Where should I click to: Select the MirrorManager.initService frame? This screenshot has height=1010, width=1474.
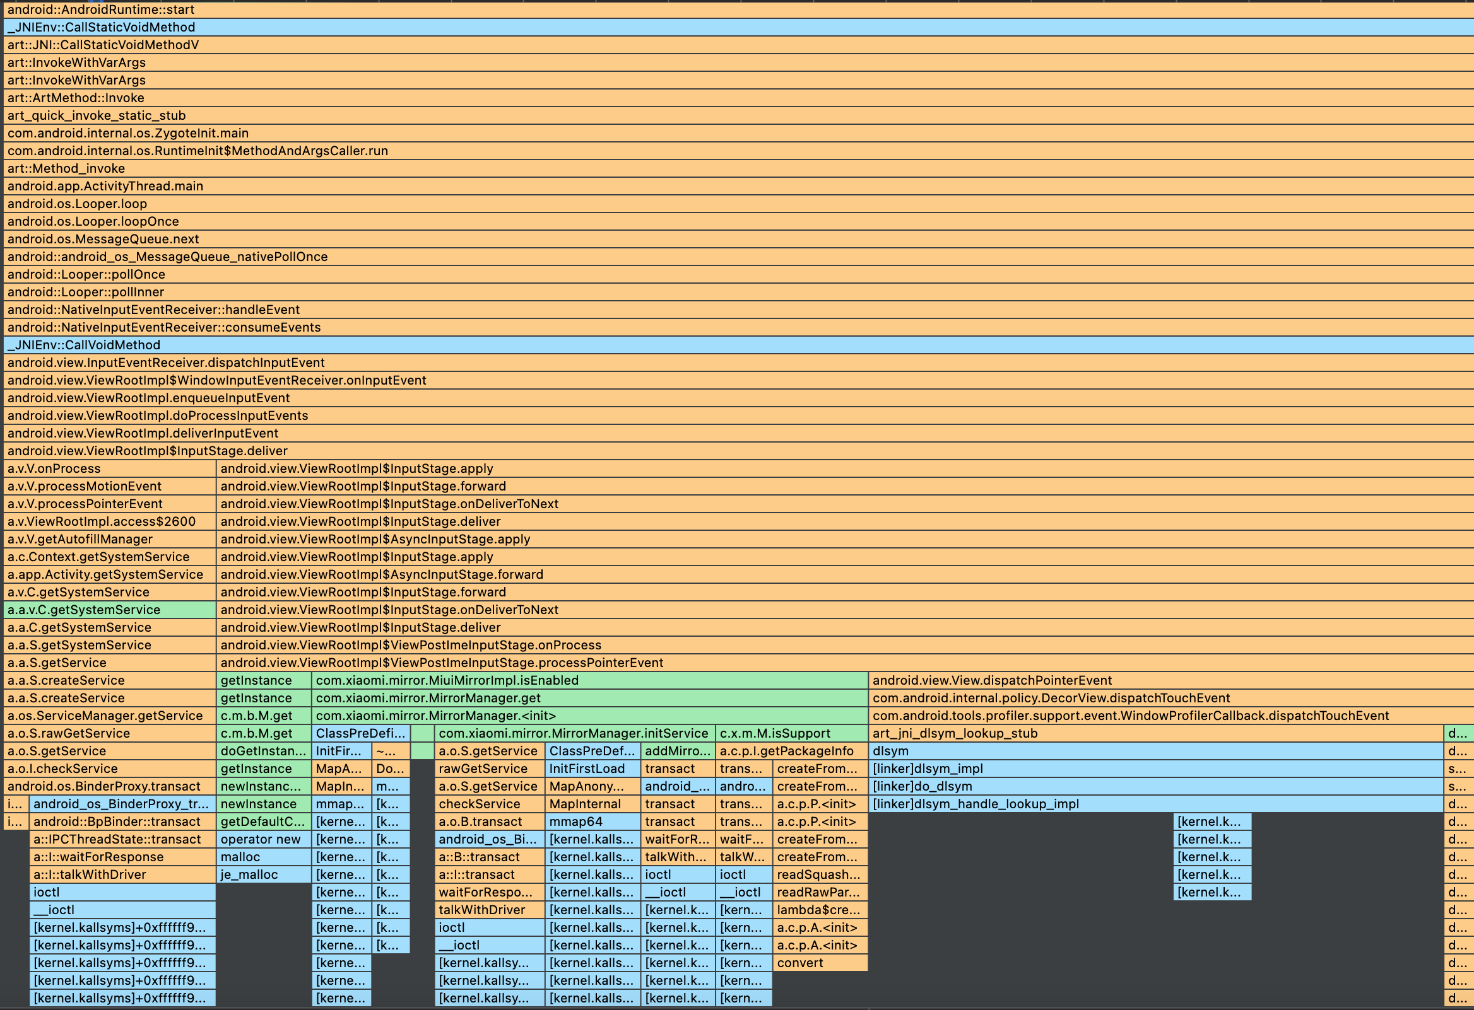tap(574, 733)
